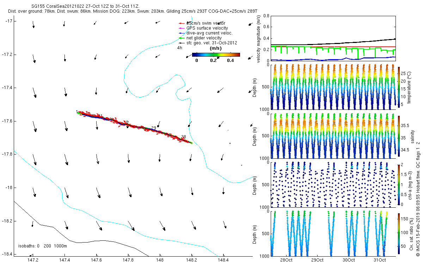423x264 pixels.
Task: Click the salinity depth-time panel
Action: [x=333, y=136]
